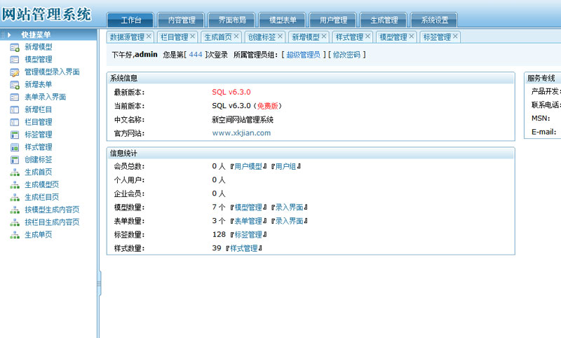Image resolution: width=561 pixels, height=338 pixels.
Task: Click the 新增模型 icon in the sidebar
Action: click(14, 47)
